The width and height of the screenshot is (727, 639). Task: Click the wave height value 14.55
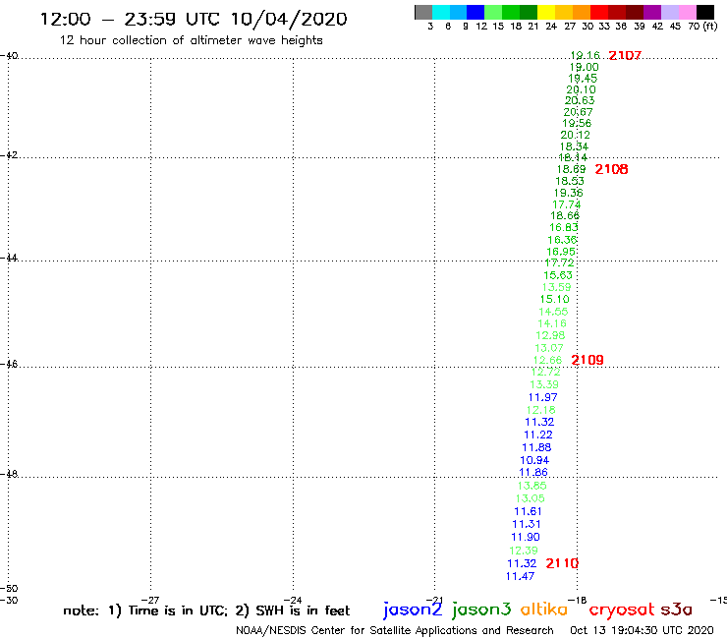553,312
